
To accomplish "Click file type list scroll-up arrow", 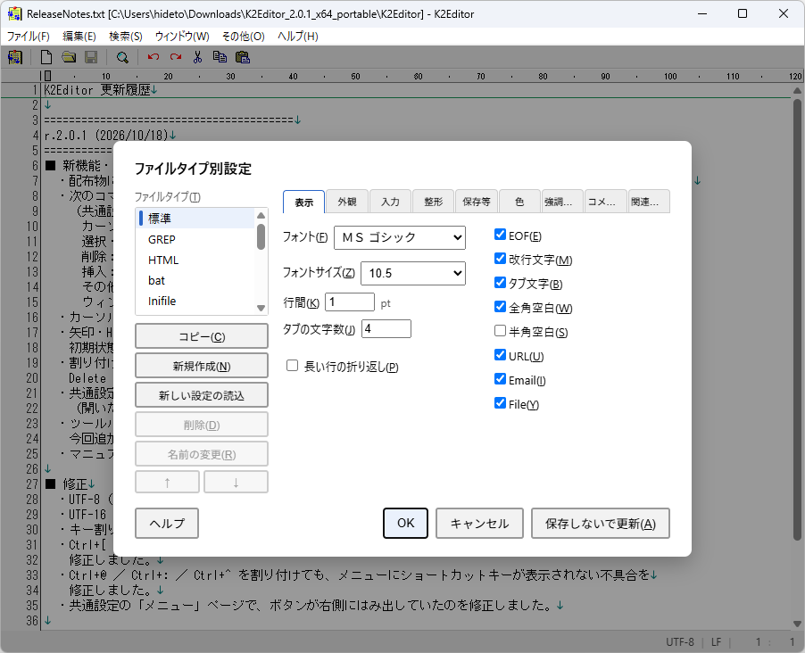I will (x=261, y=215).
